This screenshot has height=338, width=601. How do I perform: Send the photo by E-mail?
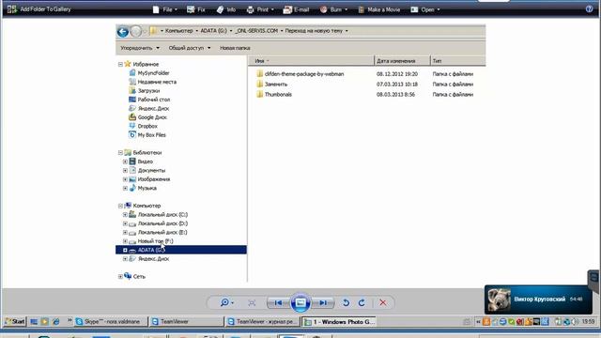pyautogui.click(x=296, y=9)
